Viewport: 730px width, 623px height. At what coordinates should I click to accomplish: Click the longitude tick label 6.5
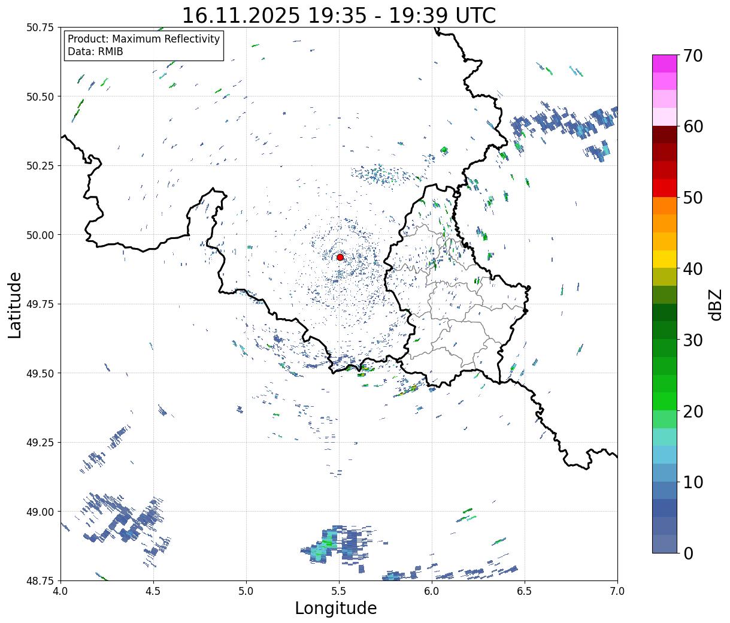point(525,591)
